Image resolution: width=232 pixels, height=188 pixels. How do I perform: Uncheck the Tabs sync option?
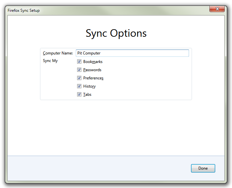(x=79, y=94)
